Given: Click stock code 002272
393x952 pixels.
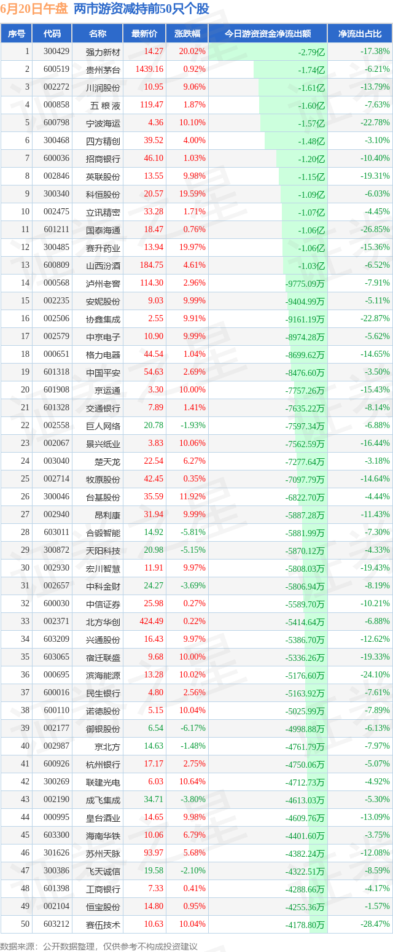Looking at the screenshot, I should coord(56,87).
